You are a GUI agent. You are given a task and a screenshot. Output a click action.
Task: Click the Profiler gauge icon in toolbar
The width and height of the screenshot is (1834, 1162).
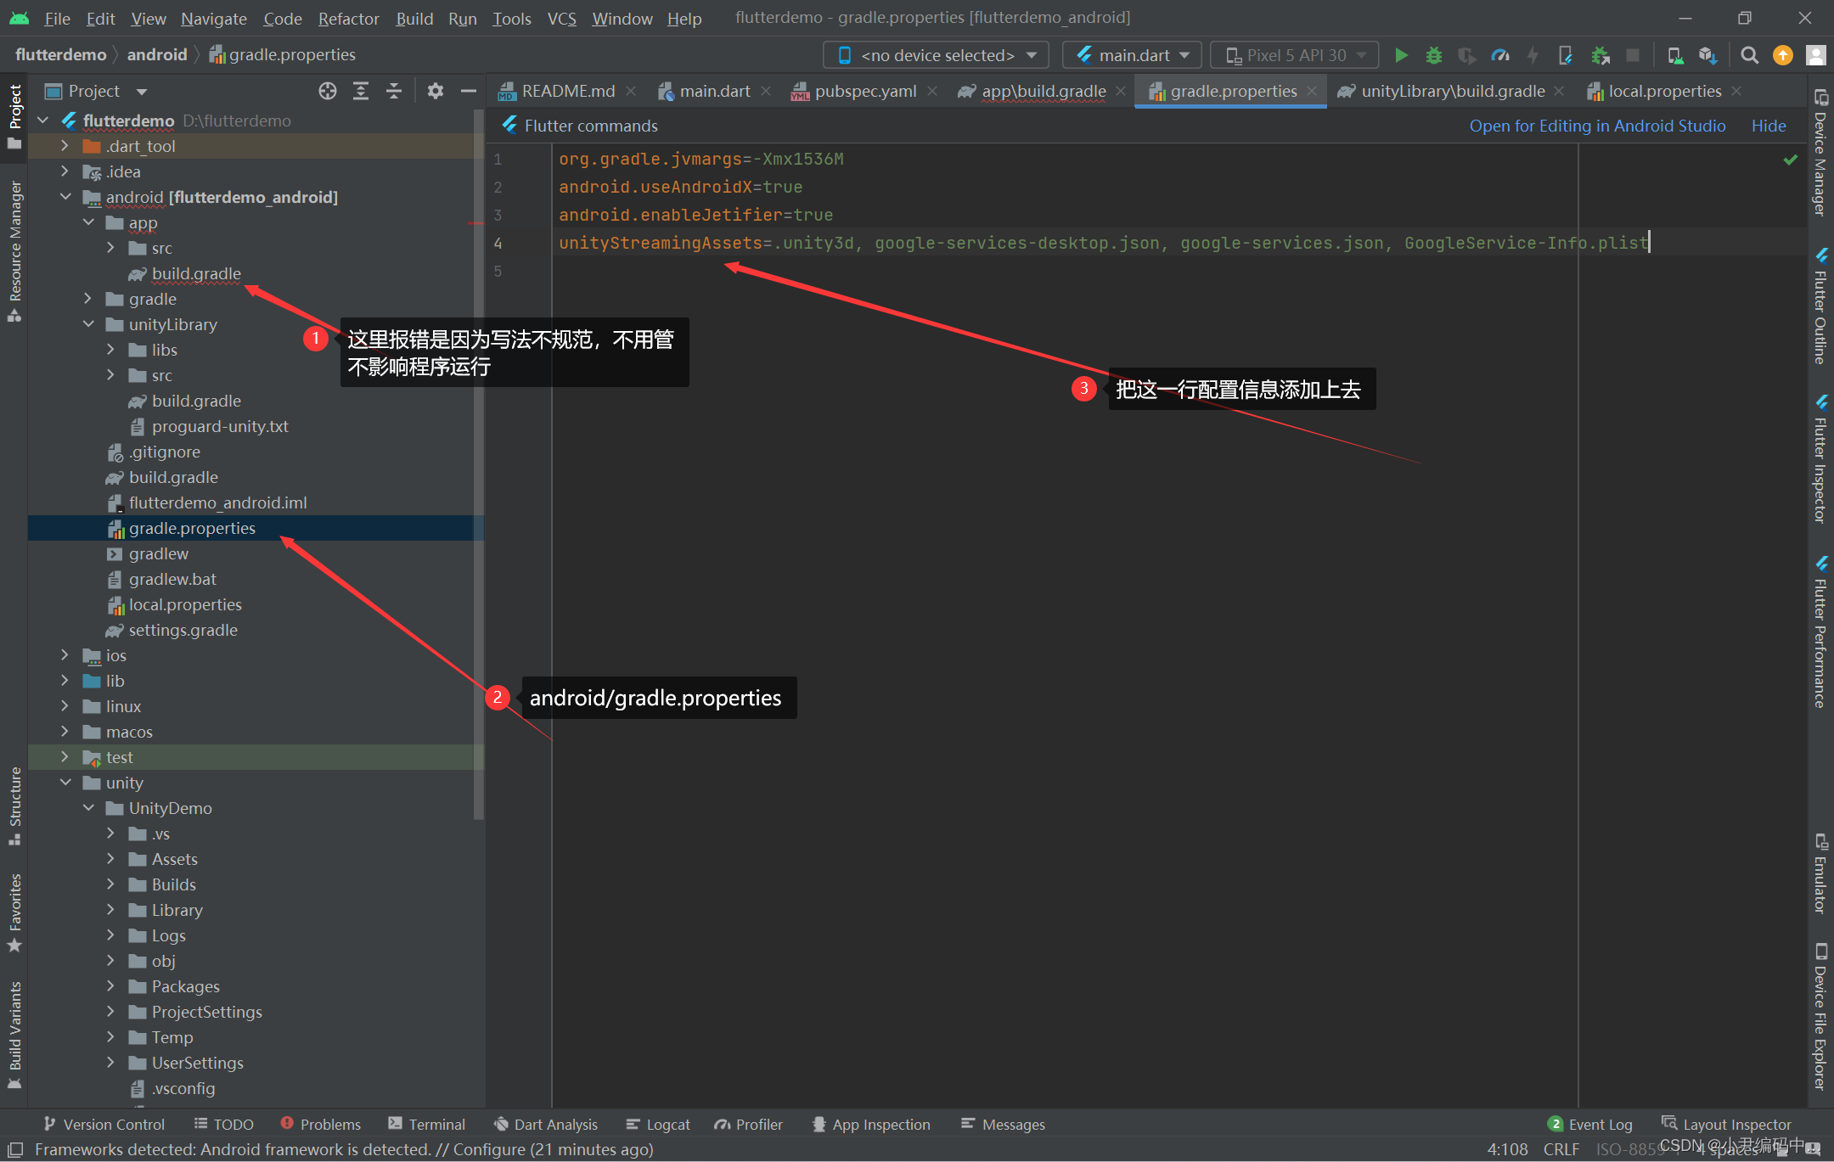coord(1500,55)
